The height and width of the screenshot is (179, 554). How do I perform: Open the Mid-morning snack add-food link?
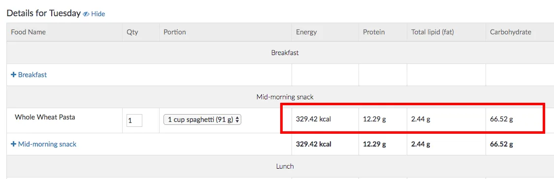tap(44, 144)
